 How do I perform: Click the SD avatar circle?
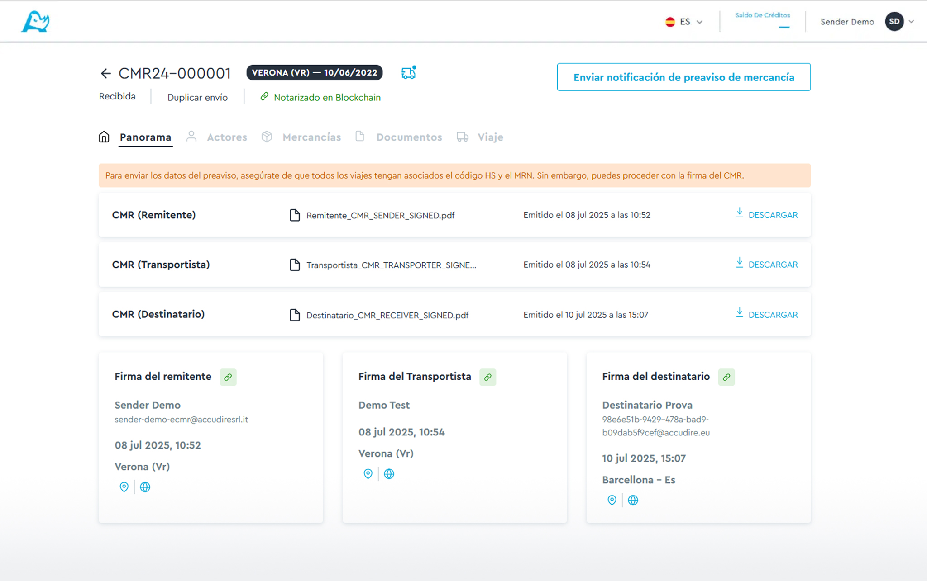(x=894, y=22)
